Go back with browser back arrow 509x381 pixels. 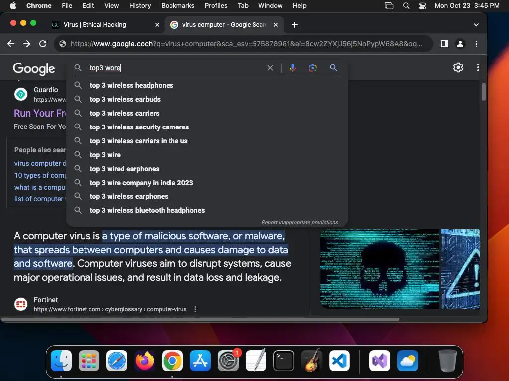click(x=11, y=44)
